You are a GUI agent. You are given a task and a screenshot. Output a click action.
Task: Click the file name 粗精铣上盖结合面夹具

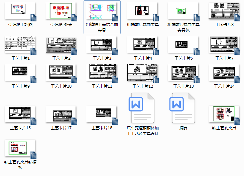[x=102, y=27]
